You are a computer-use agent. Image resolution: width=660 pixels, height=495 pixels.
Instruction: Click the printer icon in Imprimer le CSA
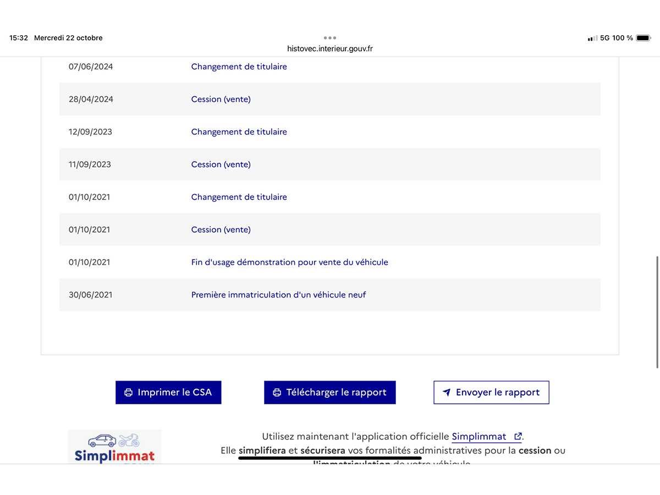pos(129,393)
